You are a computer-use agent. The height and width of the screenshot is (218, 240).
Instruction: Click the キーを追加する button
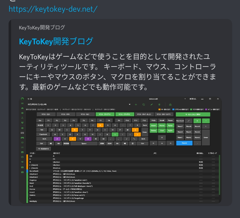click(44, 149)
